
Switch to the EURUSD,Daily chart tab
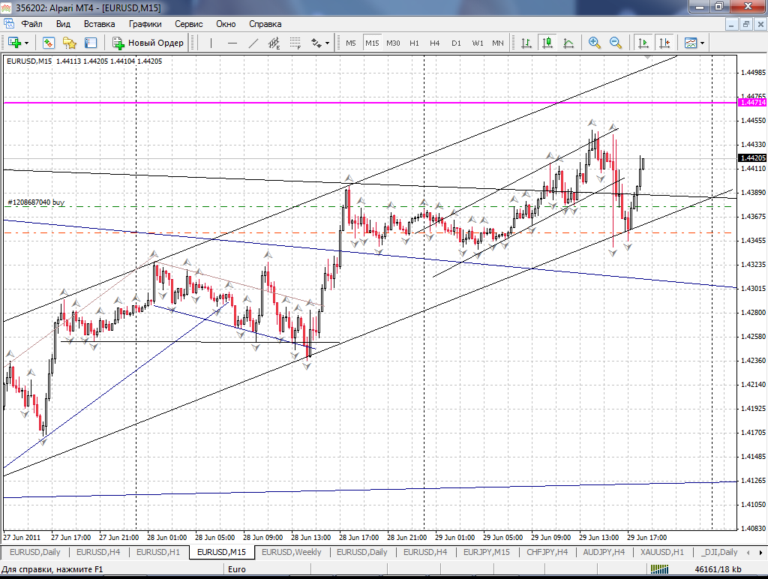click(x=34, y=552)
